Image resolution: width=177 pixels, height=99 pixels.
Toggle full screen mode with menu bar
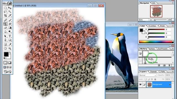click(7, 67)
